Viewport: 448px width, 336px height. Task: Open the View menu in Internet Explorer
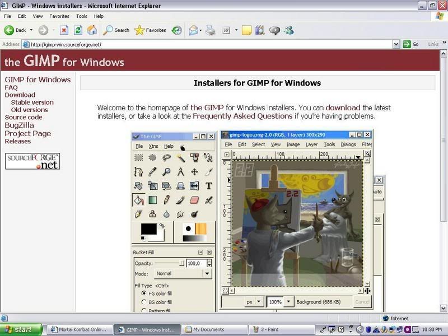point(38,16)
